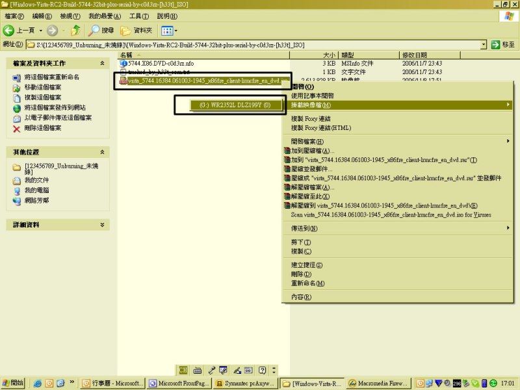Open the 說明(H) menu

click(167, 16)
